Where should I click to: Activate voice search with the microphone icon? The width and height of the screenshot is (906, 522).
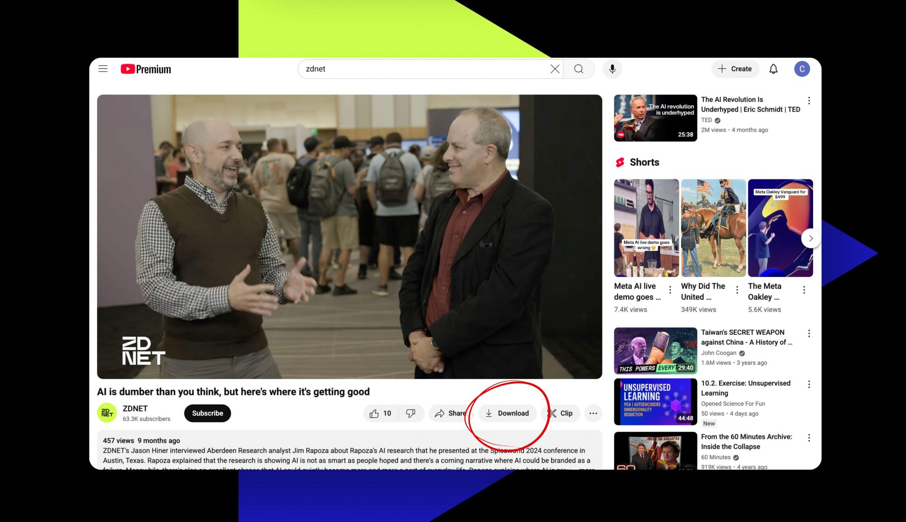pos(612,69)
